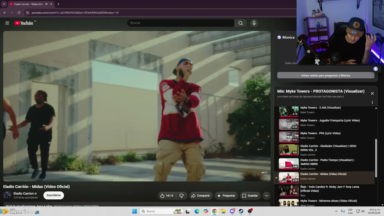Play Myke Towers - Jugador Franquicia thumbnail
384x216 pixels.
(x=289, y=124)
